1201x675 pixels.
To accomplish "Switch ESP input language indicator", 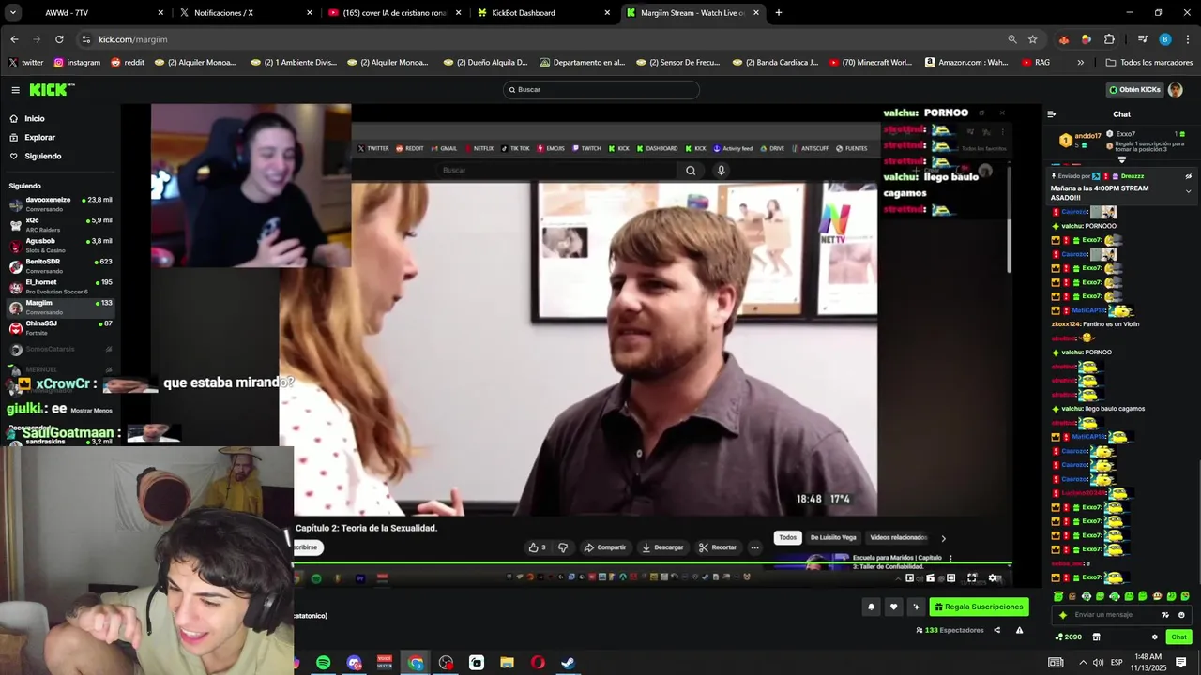I will tap(1117, 663).
